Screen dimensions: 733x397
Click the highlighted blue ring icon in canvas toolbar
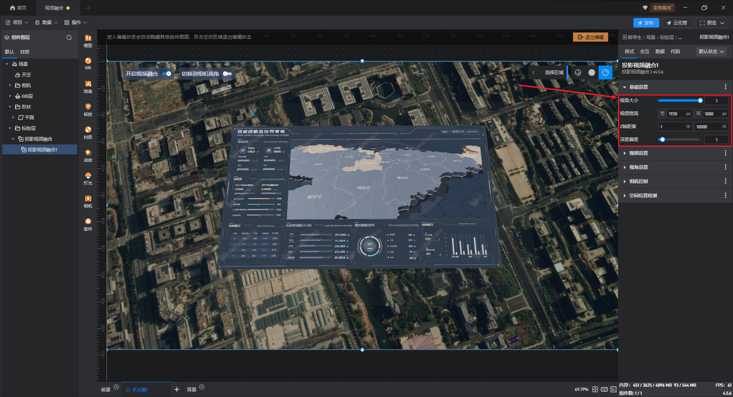(x=605, y=73)
